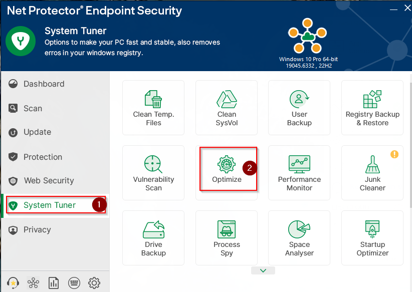Click the support headset icon
The width and height of the screenshot is (412, 292).
coord(13,283)
